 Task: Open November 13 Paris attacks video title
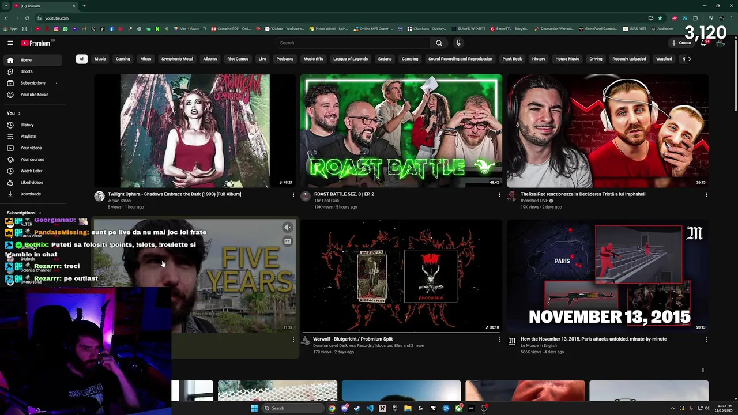pos(593,339)
